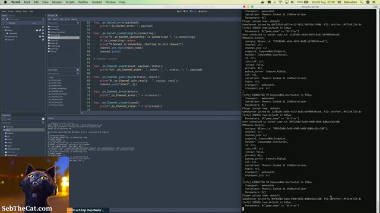The width and height of the screenshot is (380, 213).
Task: Open the Godot Debug top menu
Action: [18, 11]
